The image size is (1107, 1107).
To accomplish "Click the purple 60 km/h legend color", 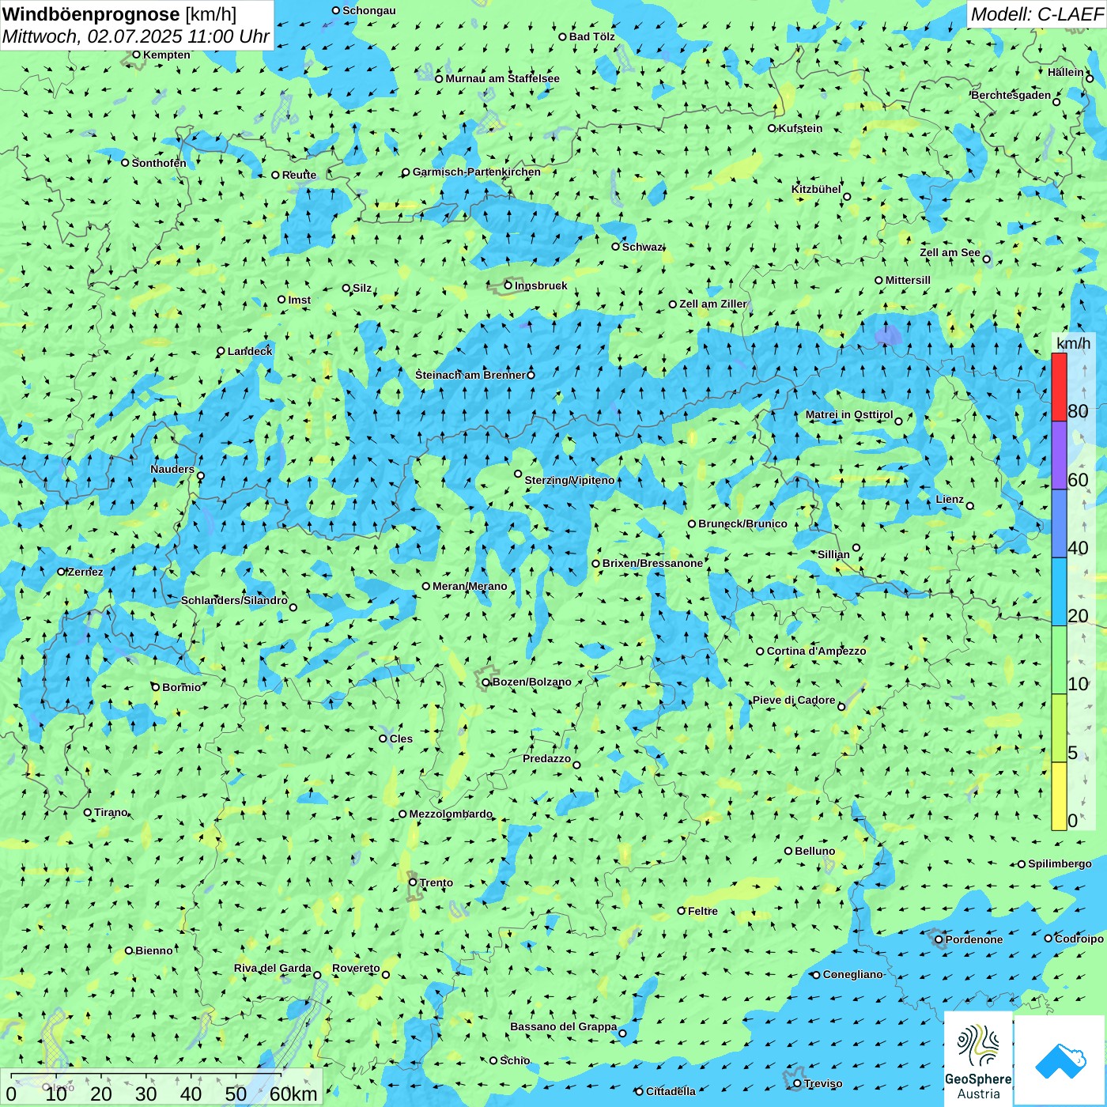I will coord(1059,455).
